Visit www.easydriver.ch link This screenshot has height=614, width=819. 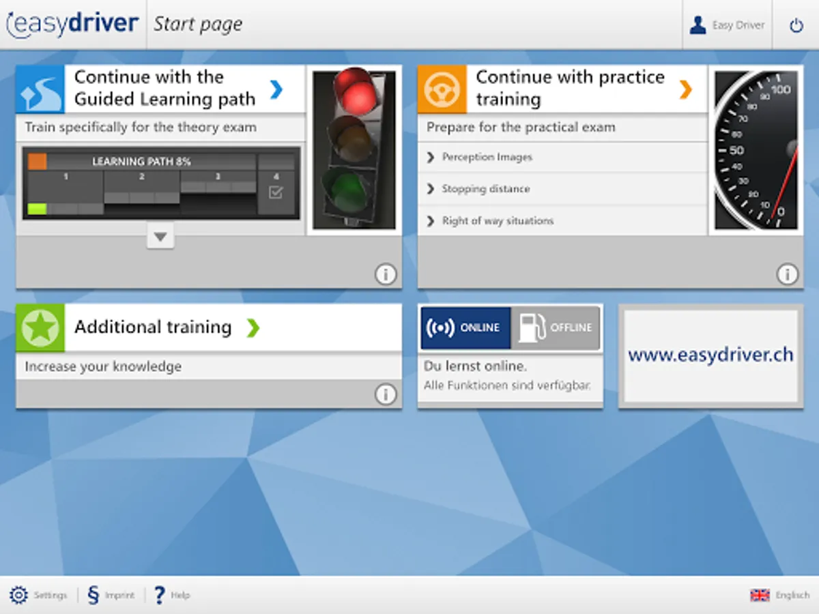pyautogui.click(x=710, y=355)
